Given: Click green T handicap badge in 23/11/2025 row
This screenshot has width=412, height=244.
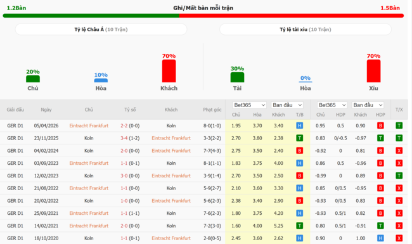Looking at the screenshot, I should tap(380, 138).
